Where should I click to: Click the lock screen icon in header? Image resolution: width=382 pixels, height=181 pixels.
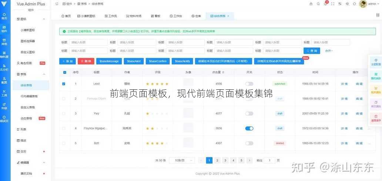point(311,4)
